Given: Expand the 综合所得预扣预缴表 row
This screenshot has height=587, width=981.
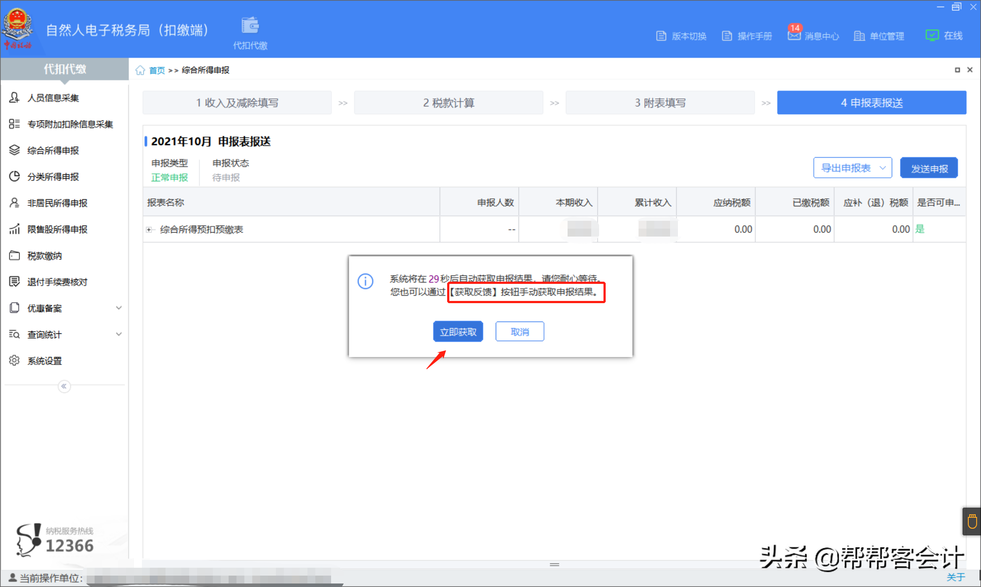Looking at the screenshot, I should tap(149, 230).
